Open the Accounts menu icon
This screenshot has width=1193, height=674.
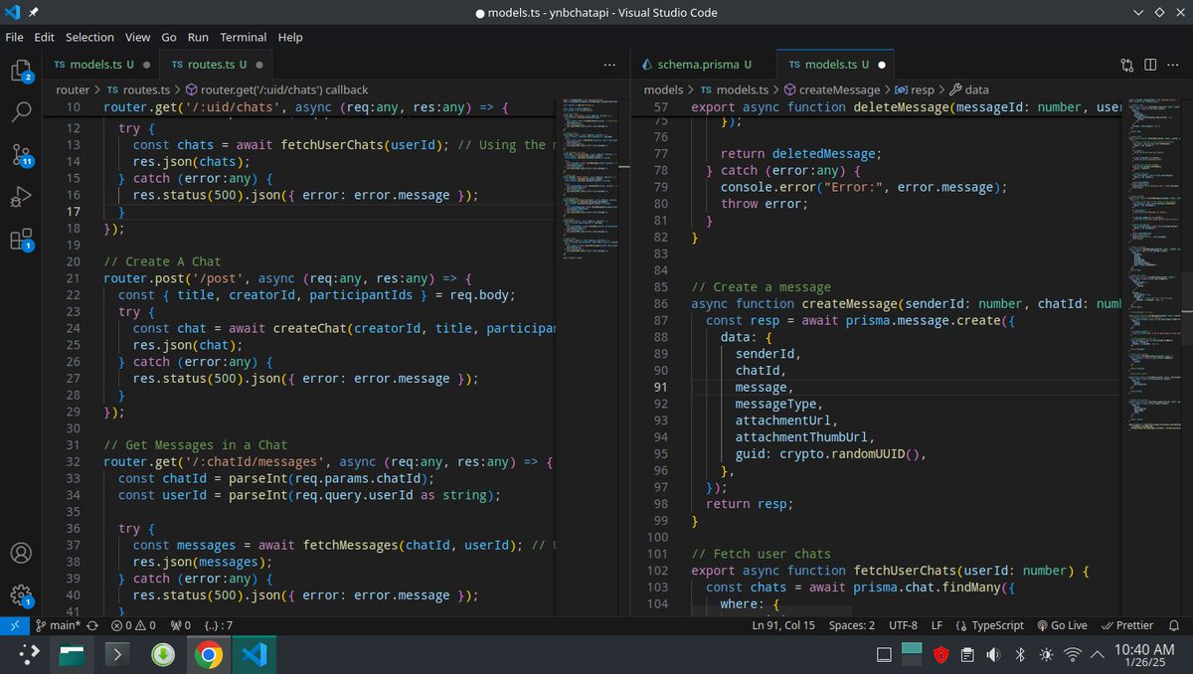click(x=21, y=553)
